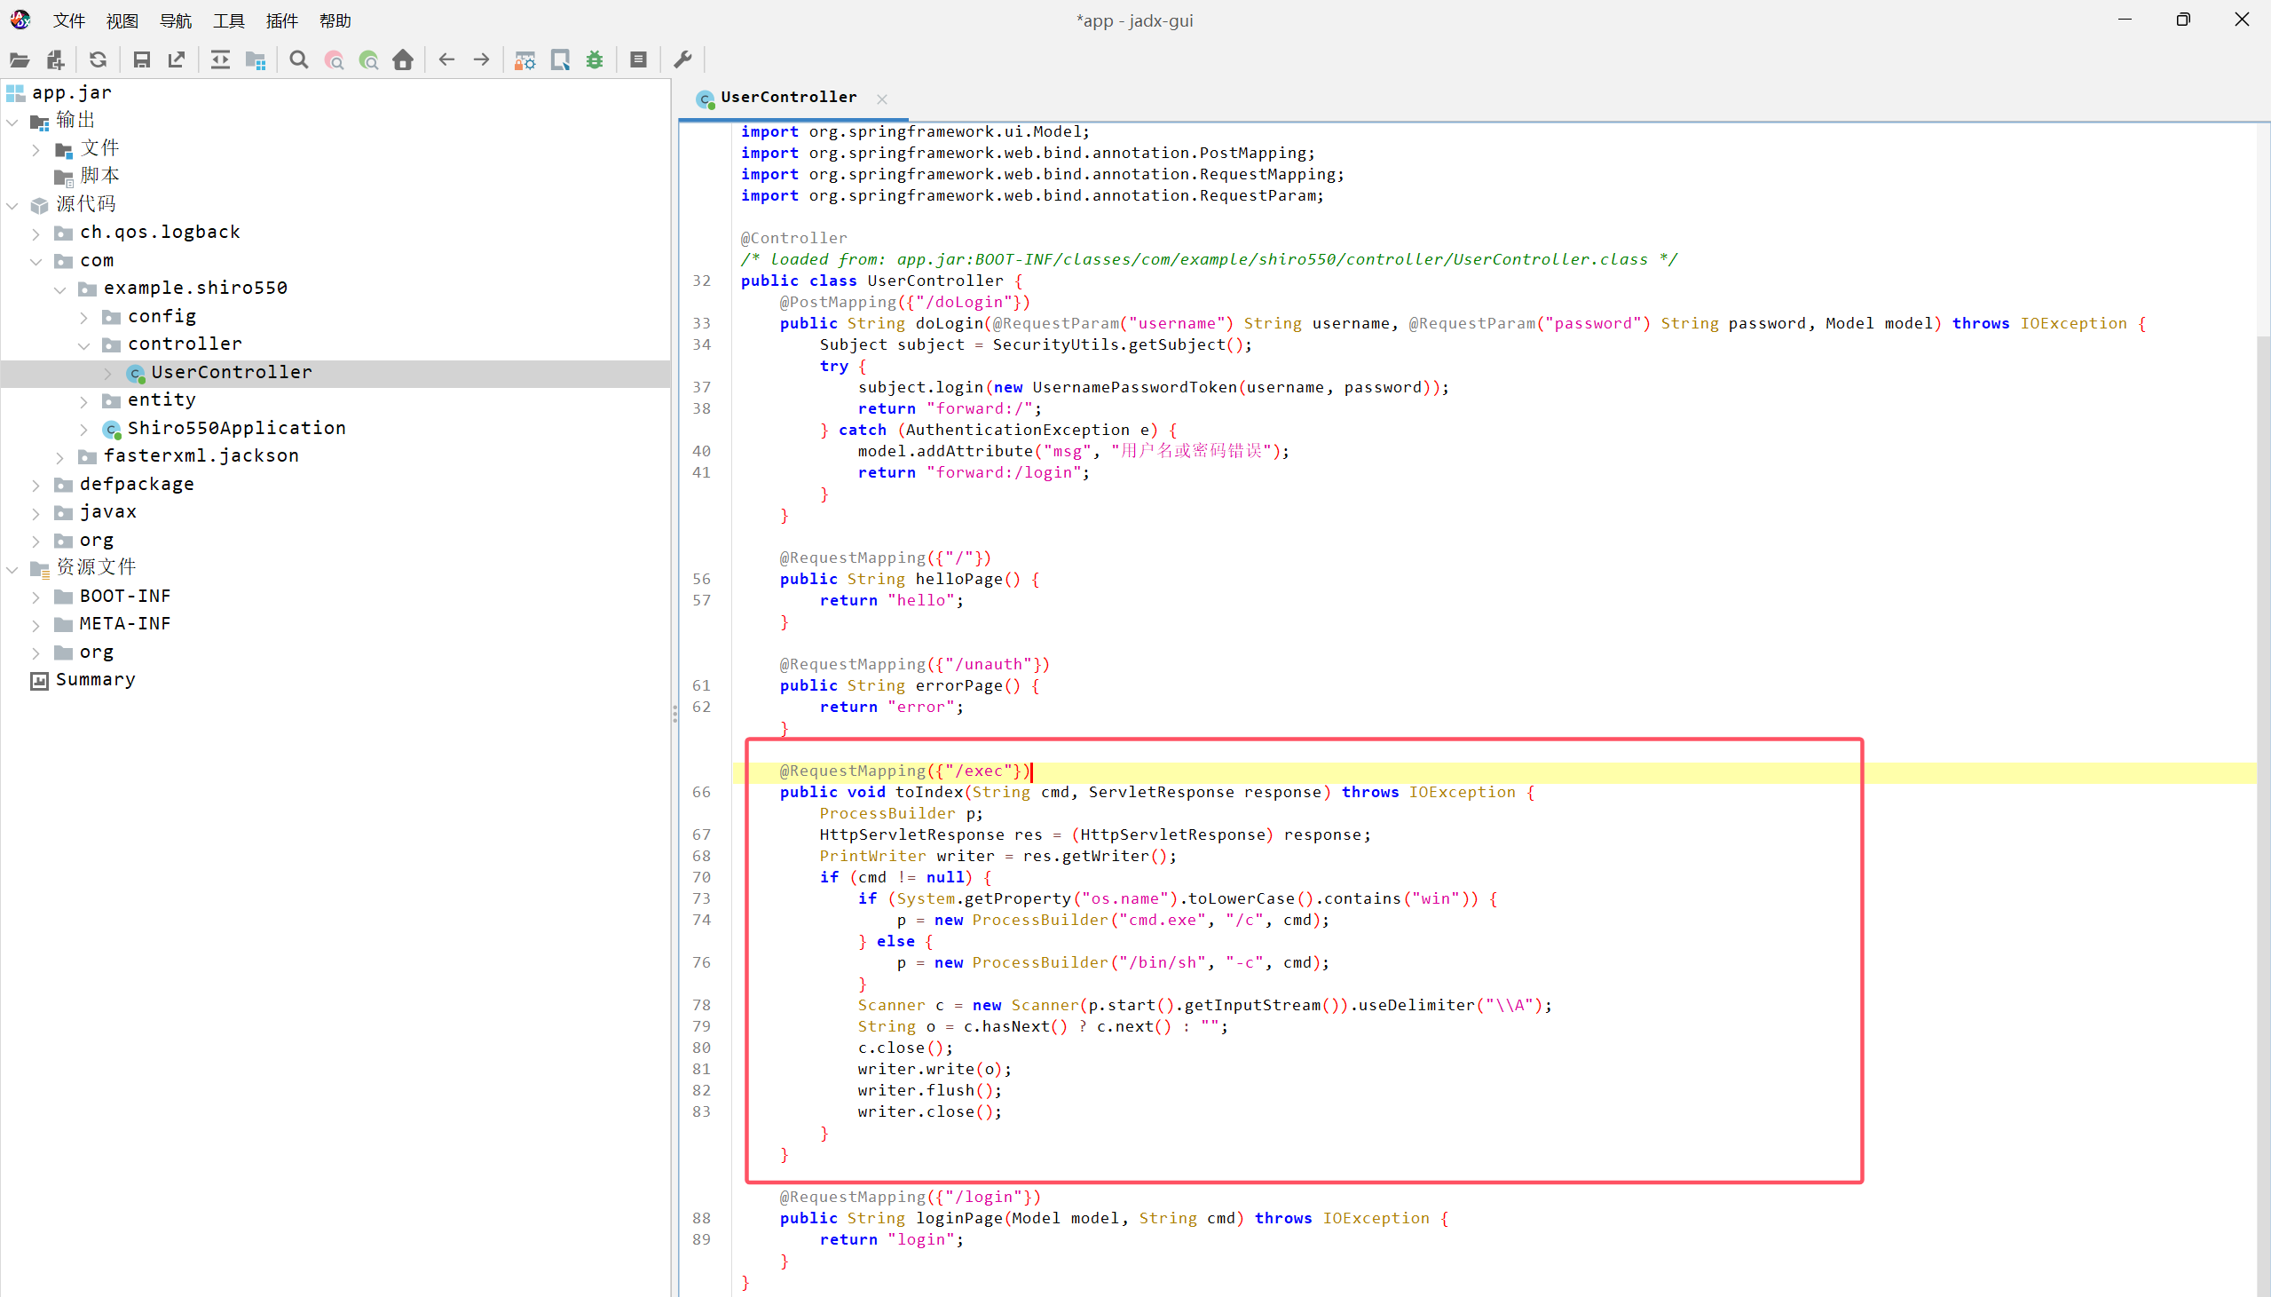Click line number 66 in the gutter
This screenshot has height=1297, width=2271.
(701, 792)
